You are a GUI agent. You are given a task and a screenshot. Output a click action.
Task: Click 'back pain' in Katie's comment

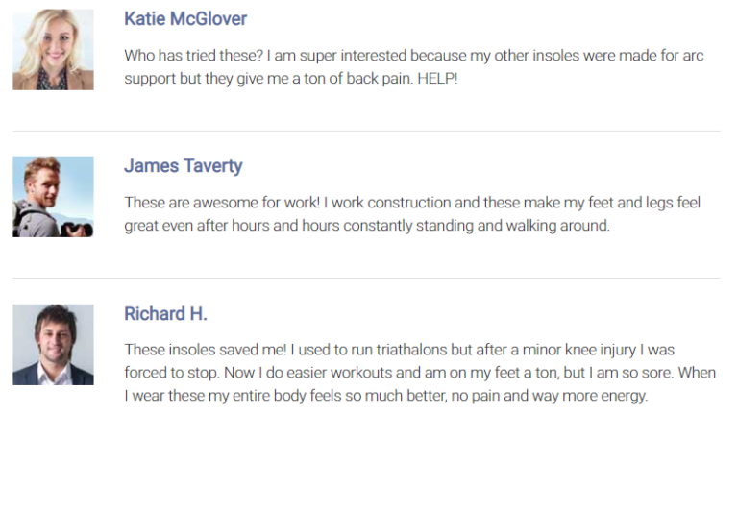point(380,78)
